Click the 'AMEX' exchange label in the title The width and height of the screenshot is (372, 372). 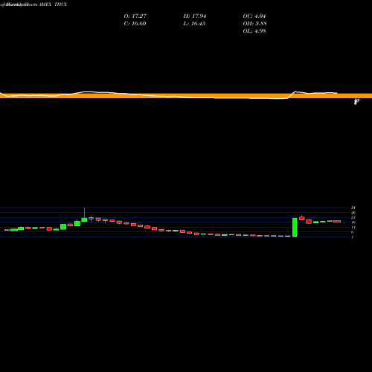(45, 4)
